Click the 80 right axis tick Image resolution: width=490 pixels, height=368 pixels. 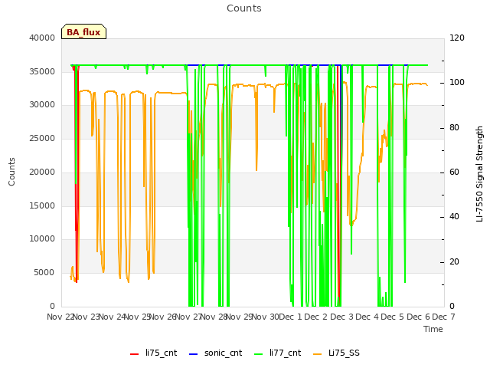tap(454, 128)
